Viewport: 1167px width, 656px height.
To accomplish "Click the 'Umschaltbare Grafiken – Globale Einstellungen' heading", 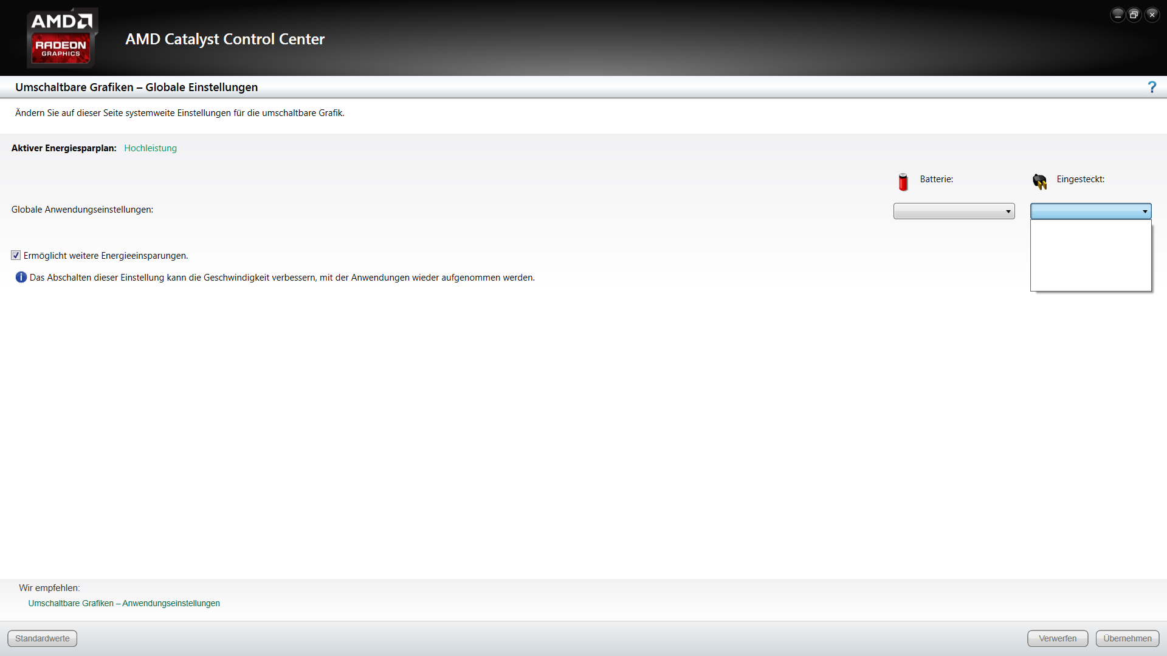I will click(136, 87).
